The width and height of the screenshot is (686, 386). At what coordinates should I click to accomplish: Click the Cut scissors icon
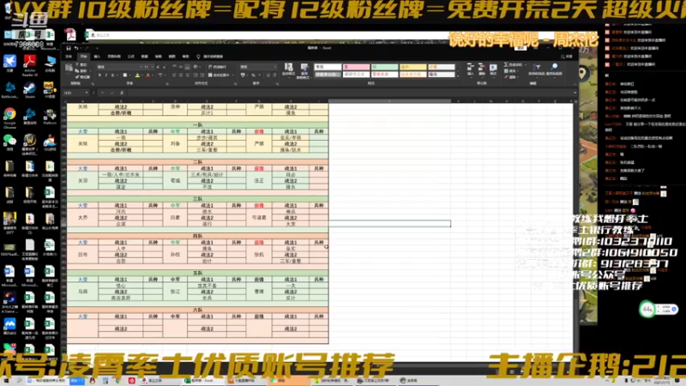(x=77, y=65)
